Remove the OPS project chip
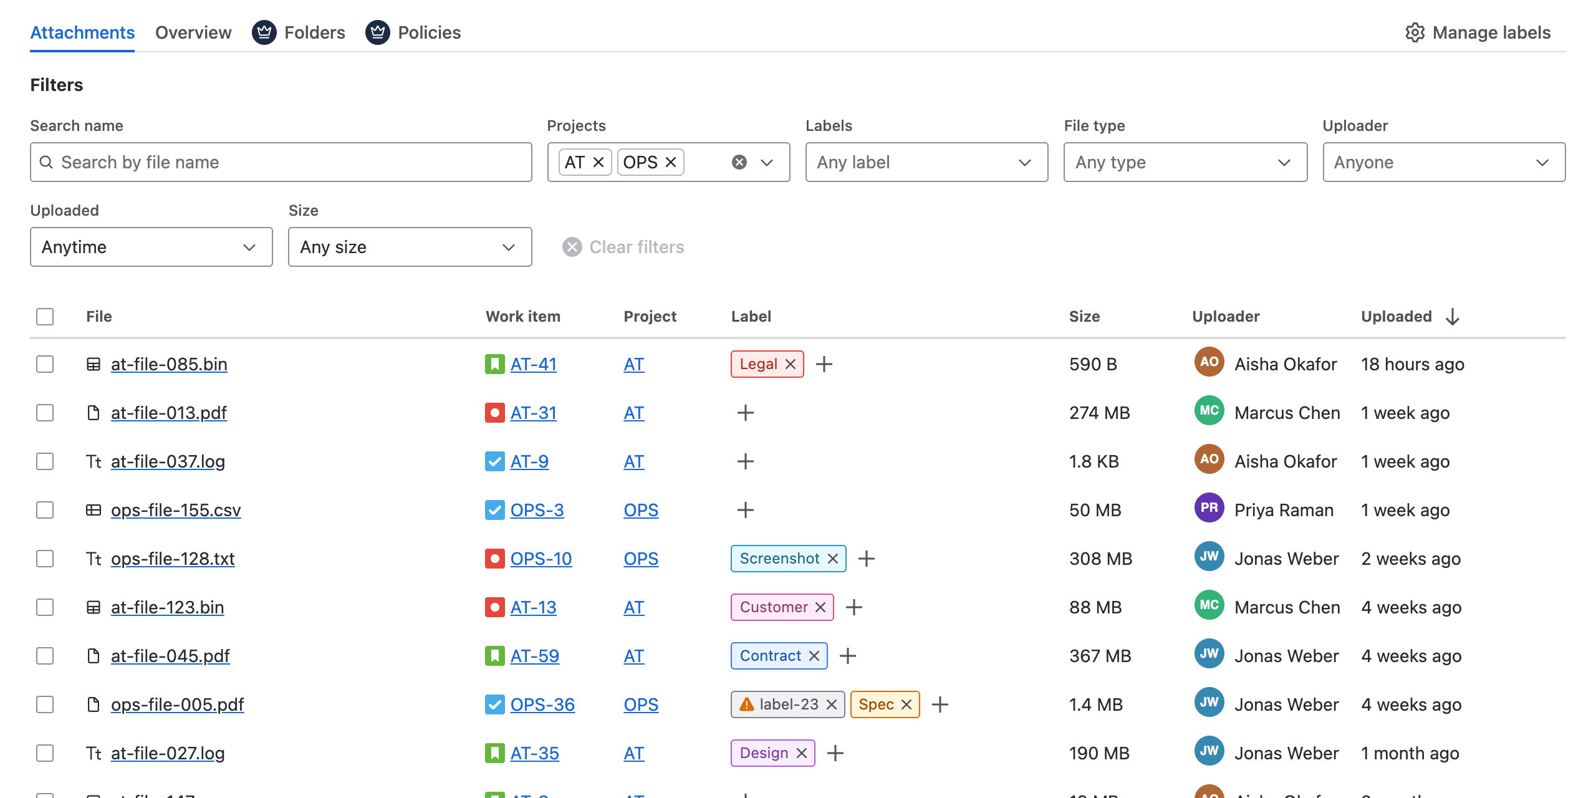The image size is (1596, 798). pos(671,162)
